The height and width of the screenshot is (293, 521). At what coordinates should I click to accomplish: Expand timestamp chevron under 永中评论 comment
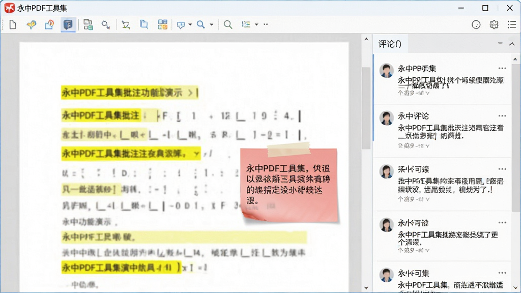(427, 146)
